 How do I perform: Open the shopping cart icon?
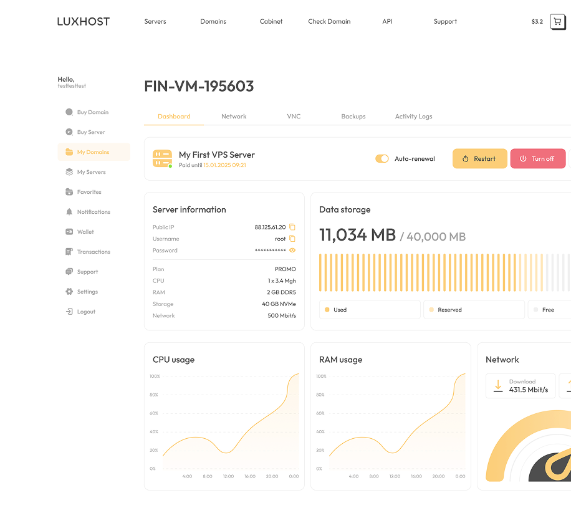tap(557, 22)
